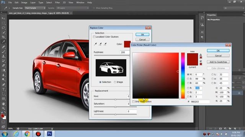
Task: Select the History Brush tool
Action: tap(3, 61)
